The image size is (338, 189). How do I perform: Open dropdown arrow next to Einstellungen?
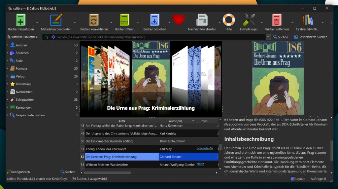pos(261,22)
